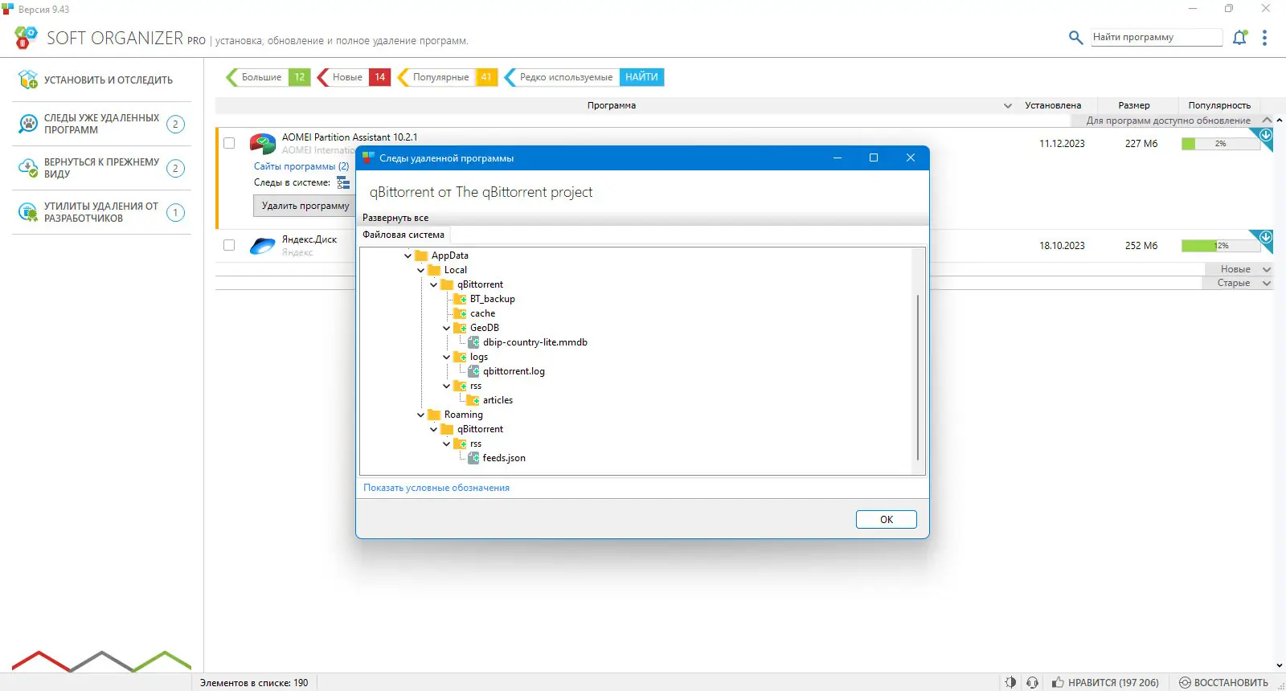Click the night-mode icon in status bar
Image resolution: width=1286 pixels, height=691 pixels.
(x=1010, y=682)
